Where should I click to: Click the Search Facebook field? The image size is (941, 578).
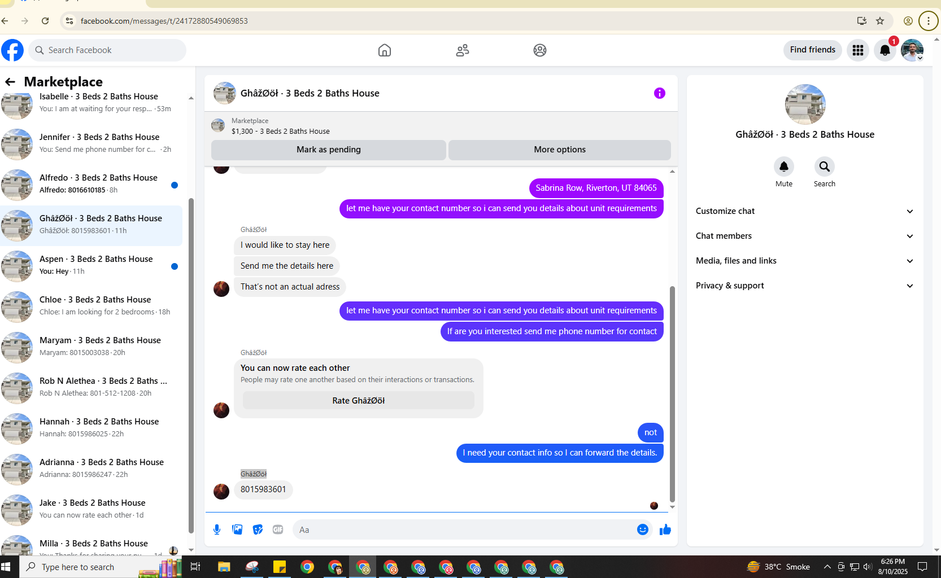(107, 50)
